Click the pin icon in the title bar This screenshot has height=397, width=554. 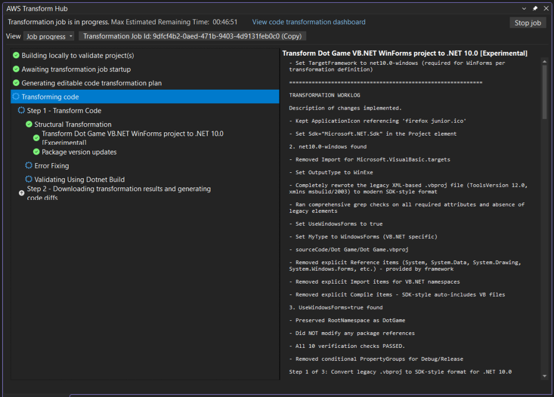[x=535, y=8]
